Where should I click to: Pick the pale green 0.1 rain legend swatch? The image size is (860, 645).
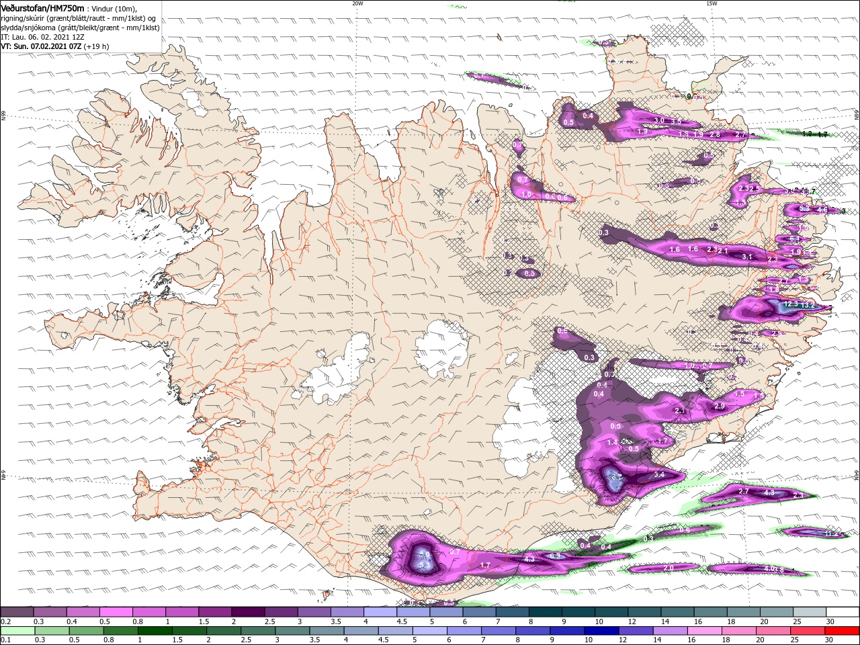18,631
